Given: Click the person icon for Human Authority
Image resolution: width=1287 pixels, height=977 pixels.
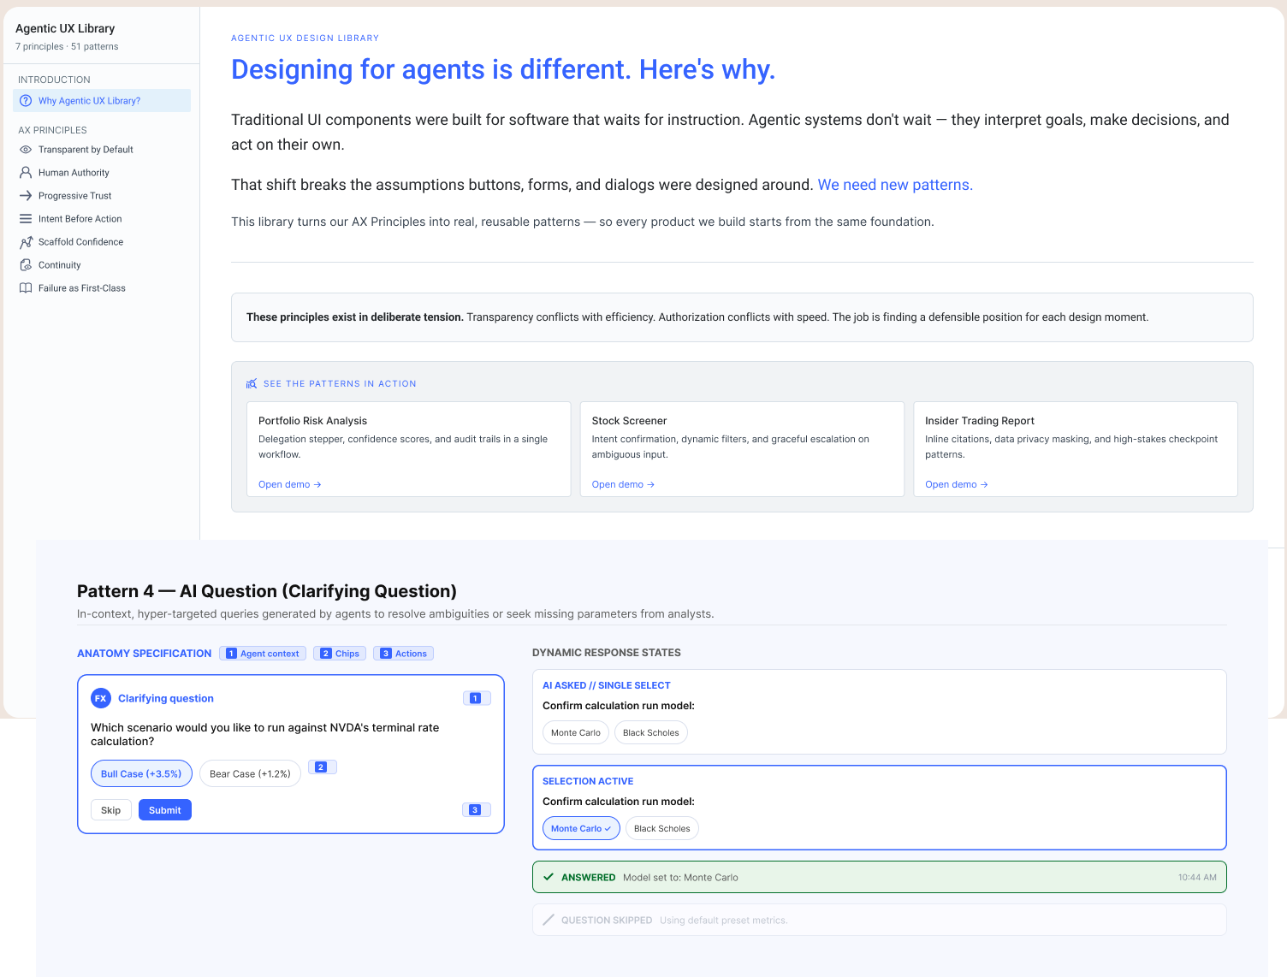Looking at the screenshot, I should (x=26, y=173).
